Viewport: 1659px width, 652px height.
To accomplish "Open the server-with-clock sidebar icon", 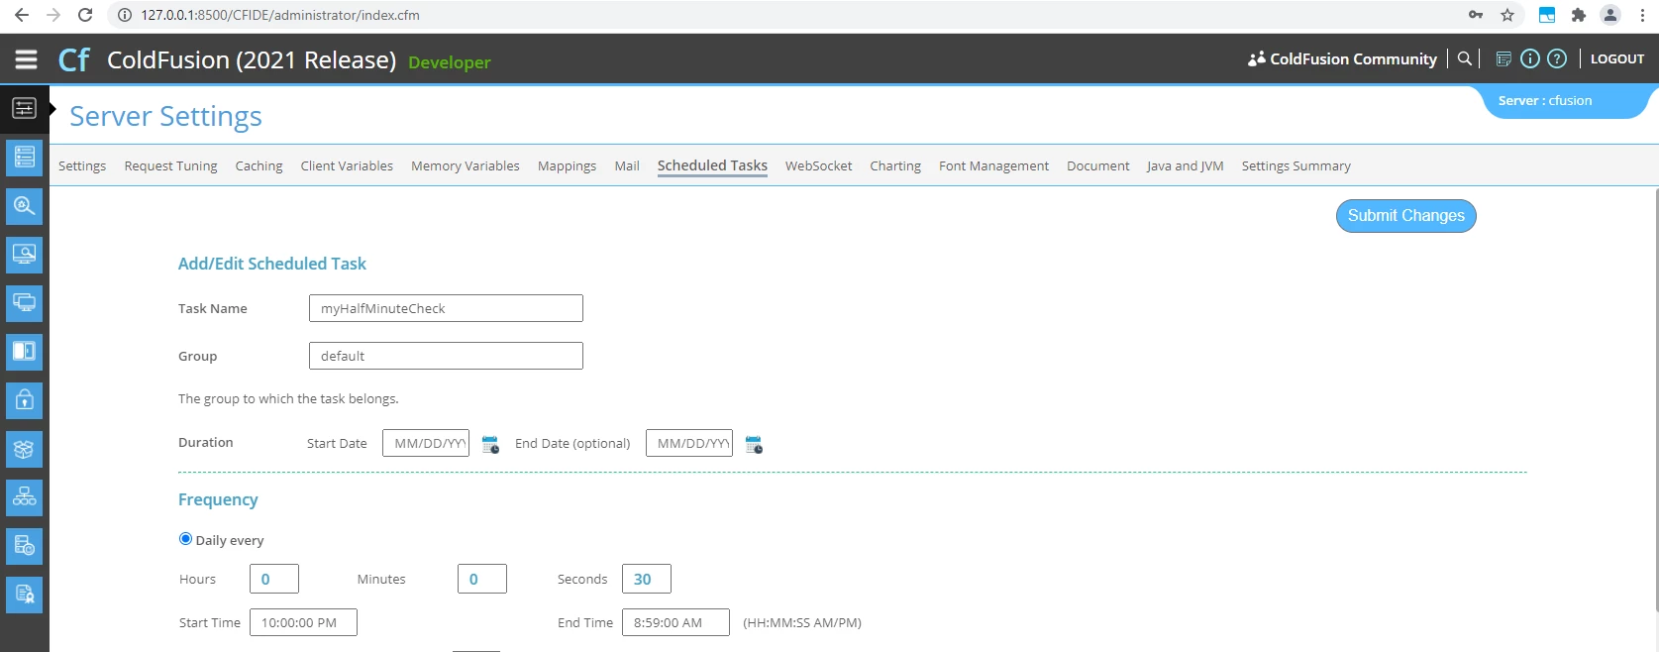I will (24, 546).
